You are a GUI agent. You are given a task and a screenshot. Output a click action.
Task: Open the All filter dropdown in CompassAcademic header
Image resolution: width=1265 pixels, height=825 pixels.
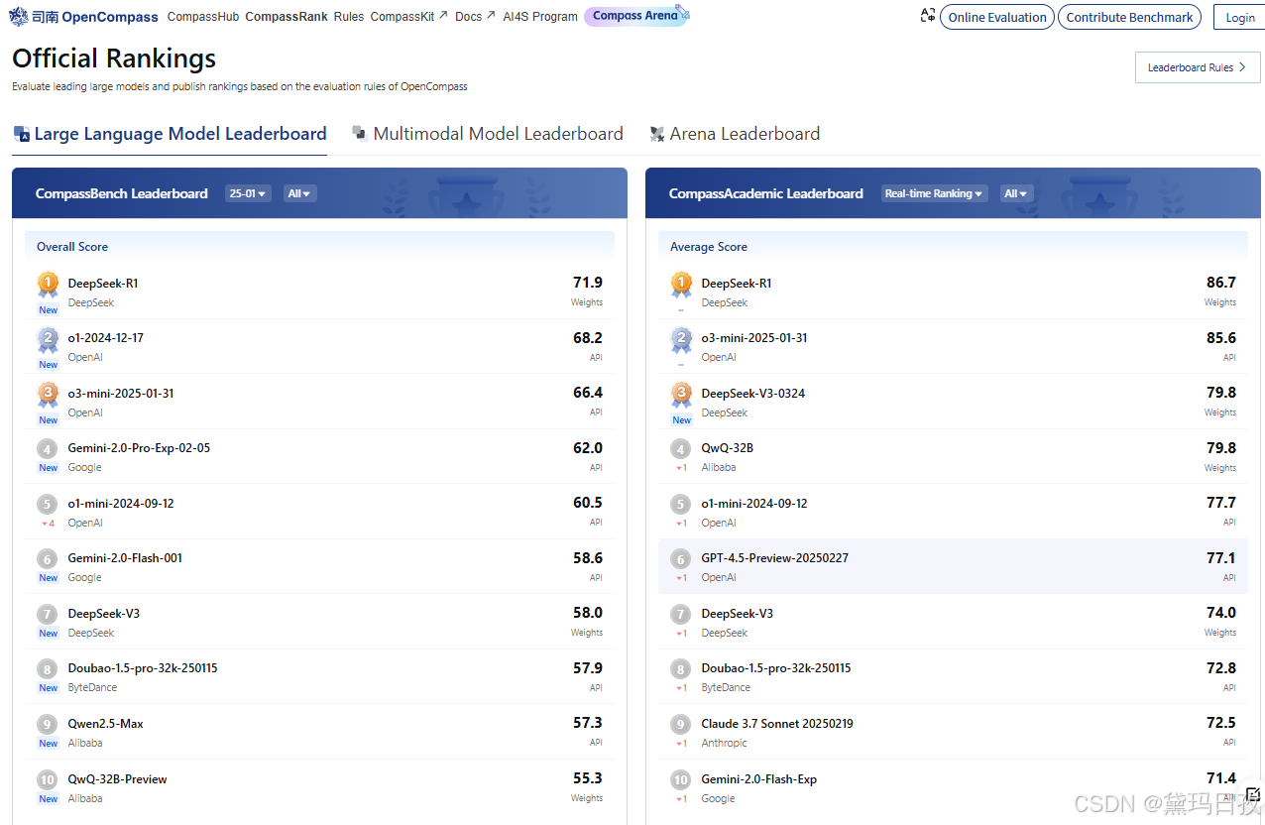(x=1016, y=193)
